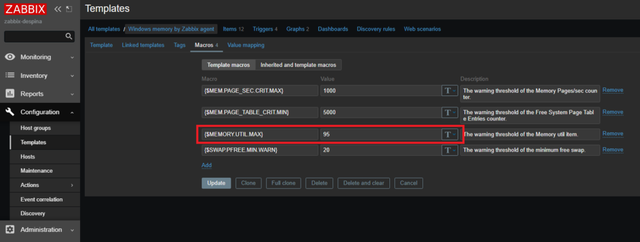Select the Template macros toggle
Viewport: 640px width, 242px height.
229,65
